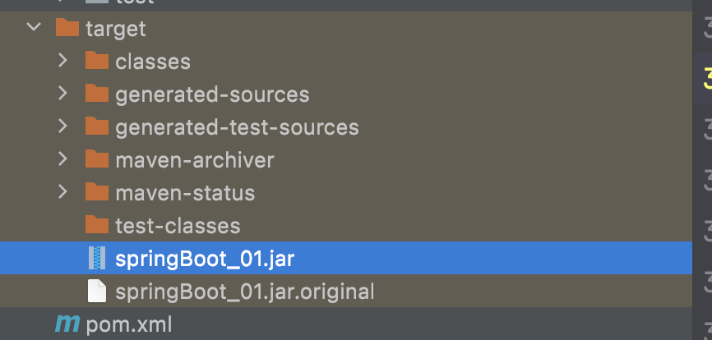Expand the maven-status chevron
This screenshot has width=712, height=340.
click(x=62, y=191)
